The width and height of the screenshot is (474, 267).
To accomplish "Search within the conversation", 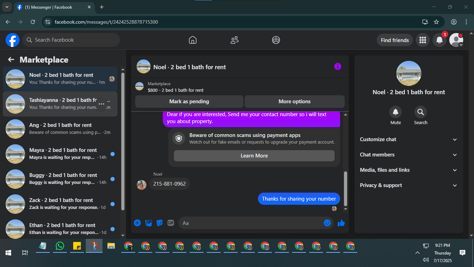I will click(x=421, y=112).
